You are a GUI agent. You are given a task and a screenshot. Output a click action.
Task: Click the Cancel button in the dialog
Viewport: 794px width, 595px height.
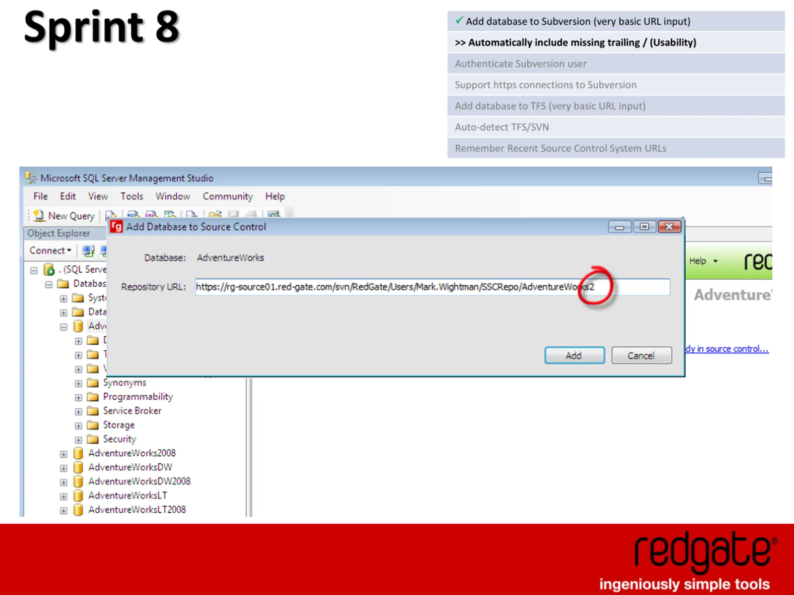pos(641,355)
